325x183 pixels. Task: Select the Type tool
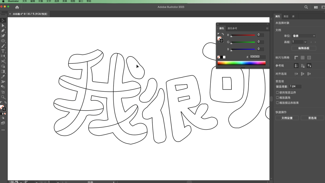point(3,51)
